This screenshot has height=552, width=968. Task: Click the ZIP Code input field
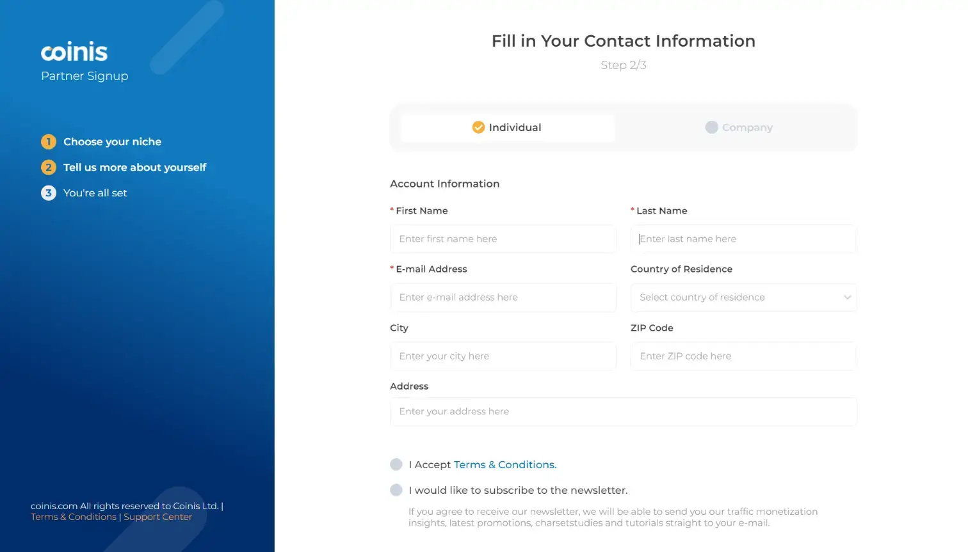[743, 356]
